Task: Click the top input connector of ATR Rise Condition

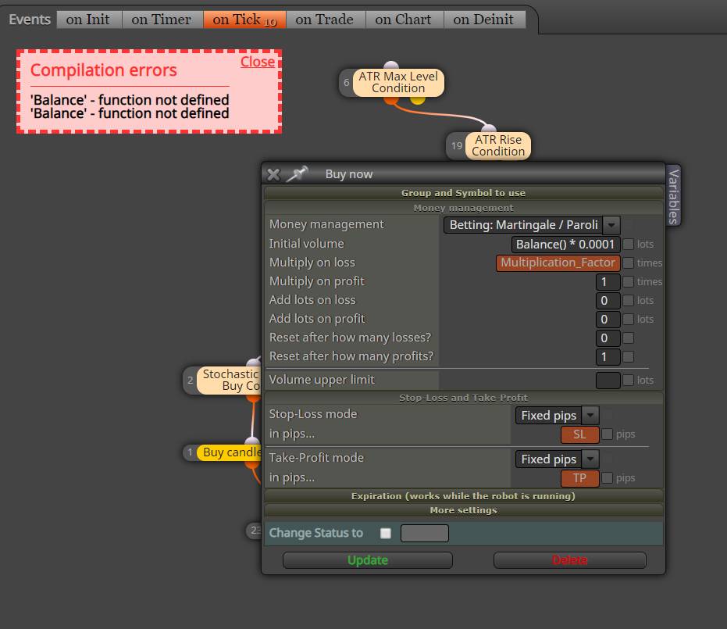Action: coord(489,128)
